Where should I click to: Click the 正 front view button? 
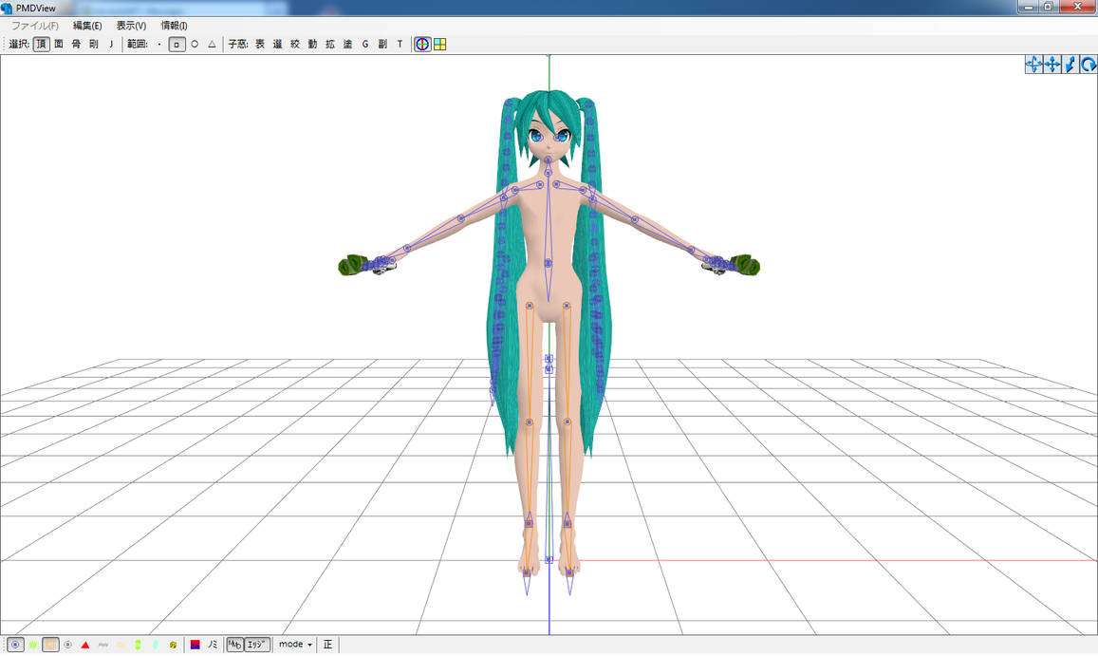tap(327, 645)
